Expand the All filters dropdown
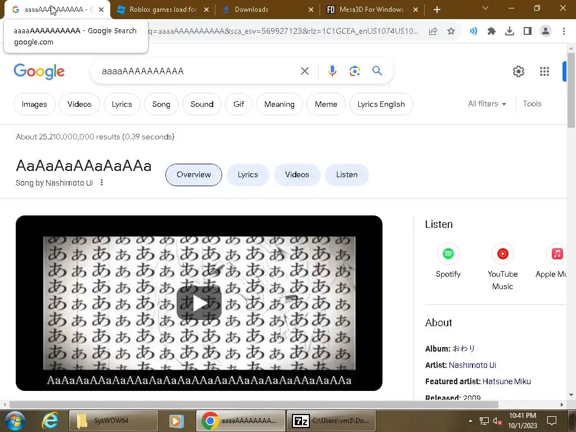Screen dimensions: 576x432 487,104
